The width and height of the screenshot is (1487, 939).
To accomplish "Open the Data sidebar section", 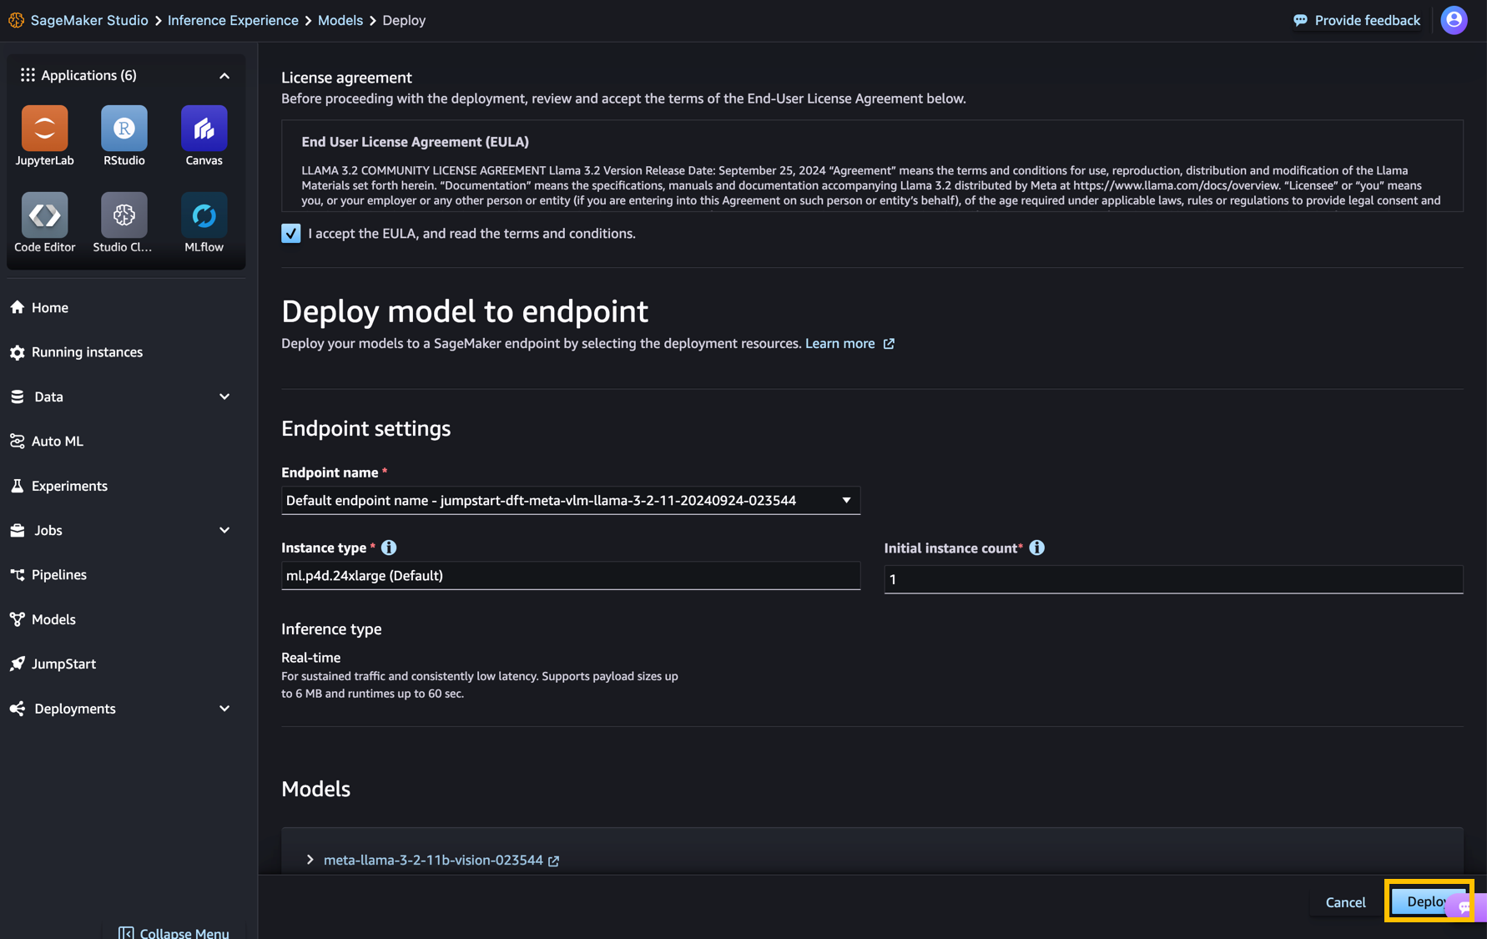I will [x=48, y=396].
